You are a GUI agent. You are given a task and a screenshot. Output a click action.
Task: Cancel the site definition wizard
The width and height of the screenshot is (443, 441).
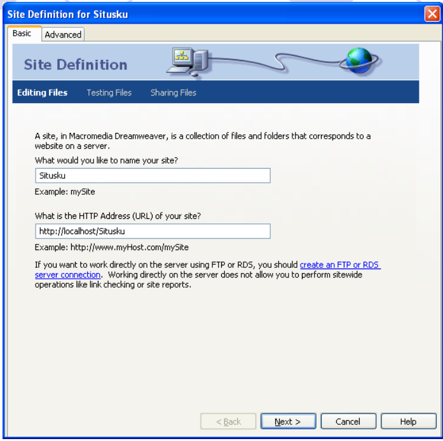348,421
